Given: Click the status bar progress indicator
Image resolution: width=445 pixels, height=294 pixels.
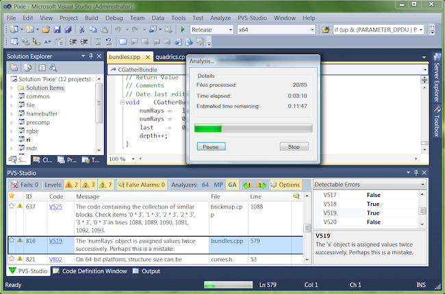Looking at the screenshot, I should (228, 284).
